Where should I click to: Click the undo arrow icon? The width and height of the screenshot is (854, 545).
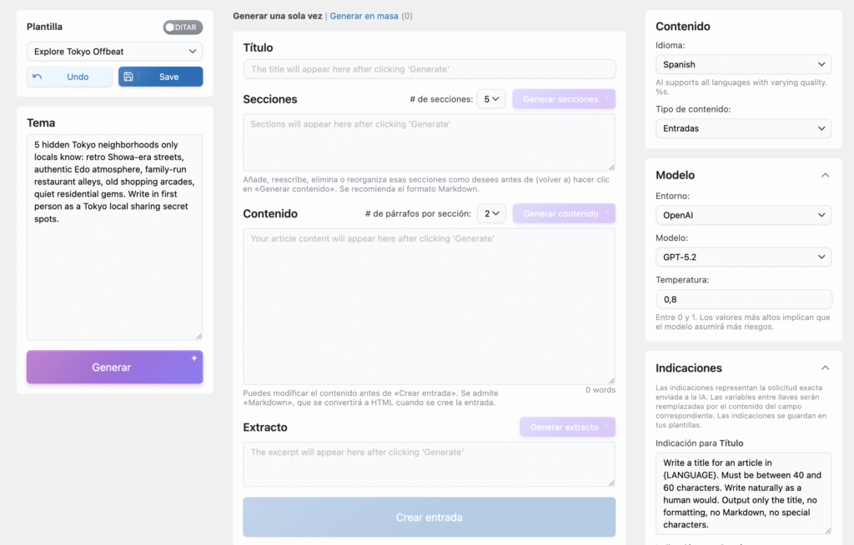tap(37, 77)
